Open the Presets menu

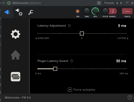[x=109, y=3]
